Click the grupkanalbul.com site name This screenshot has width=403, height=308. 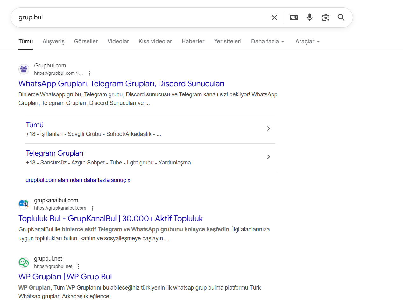point(56,200)
